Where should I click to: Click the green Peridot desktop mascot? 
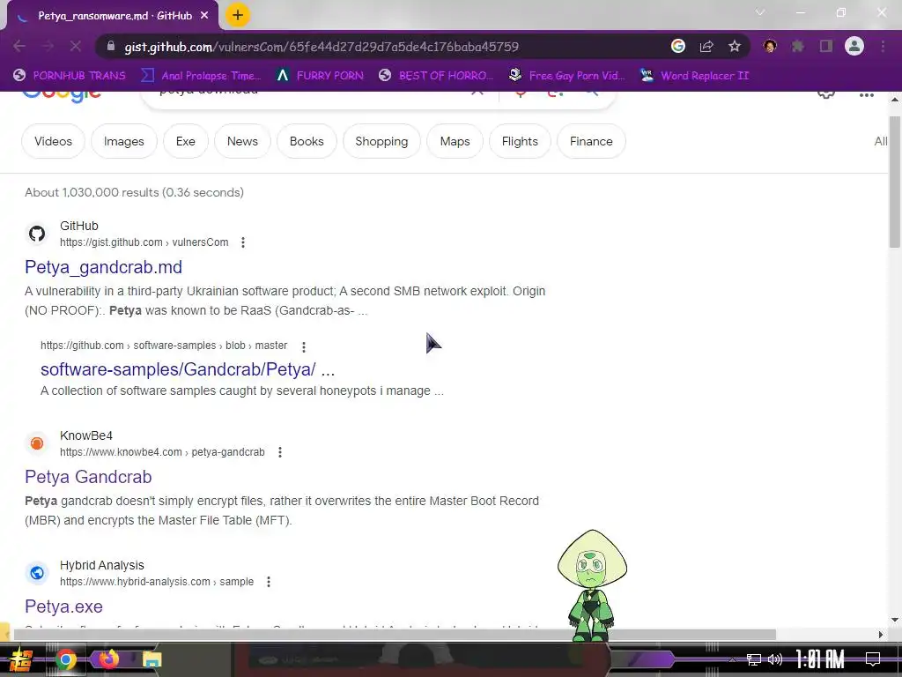click(x=592, y=585)
